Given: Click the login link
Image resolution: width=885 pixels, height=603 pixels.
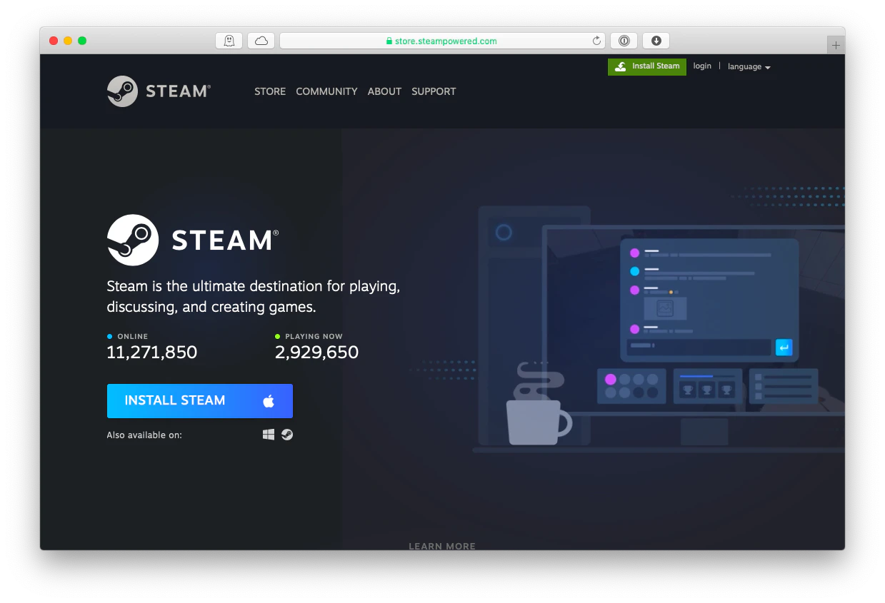Looking at the screenshot, I should (702, 66).
